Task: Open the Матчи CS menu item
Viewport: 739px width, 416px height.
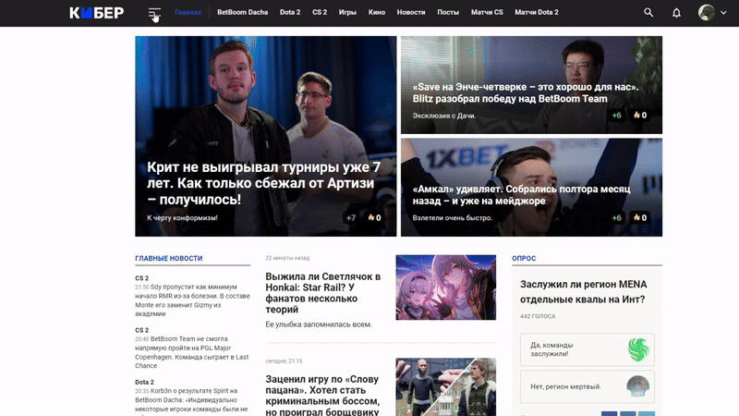Action: (x=487, y=12)
